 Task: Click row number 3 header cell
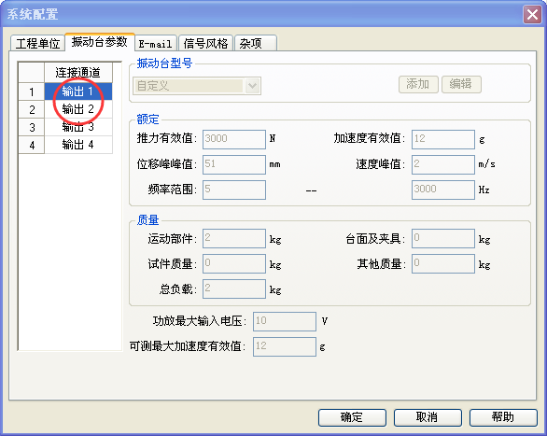point(32,127)
